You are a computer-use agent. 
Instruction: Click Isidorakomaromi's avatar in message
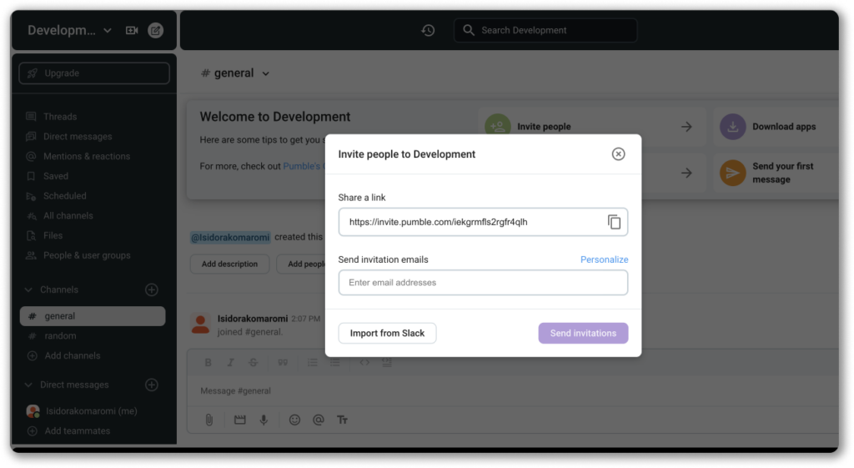click(x=200, y=325)
